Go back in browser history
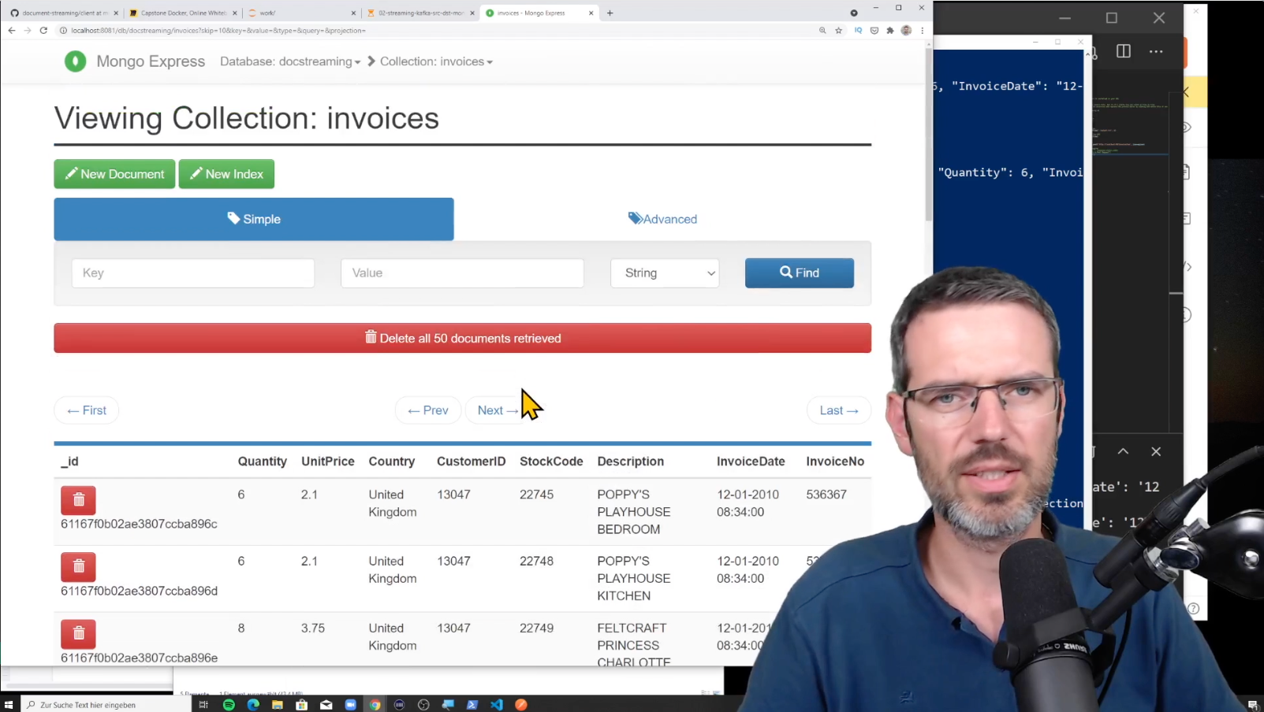 point(11,31)
